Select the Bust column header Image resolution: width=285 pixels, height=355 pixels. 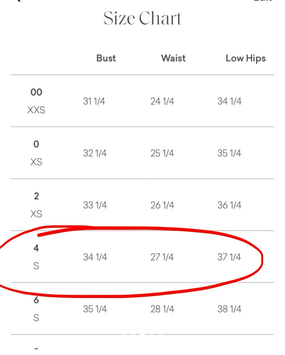(x=106, y=58)
